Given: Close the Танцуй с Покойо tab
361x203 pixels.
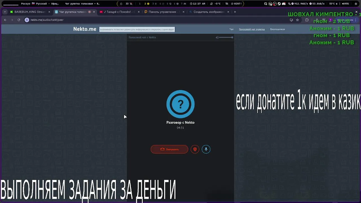Looking at the screenshot, I should click(139, 12).
